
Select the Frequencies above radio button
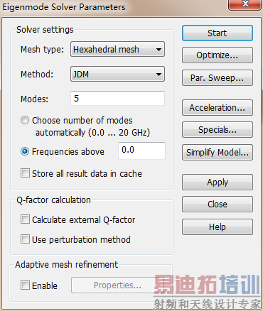[x=25, y=151]
